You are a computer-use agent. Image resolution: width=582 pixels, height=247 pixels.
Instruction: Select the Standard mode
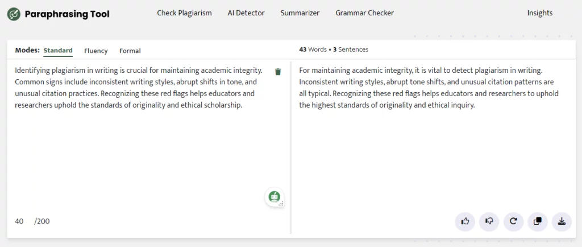click(58, 51)
